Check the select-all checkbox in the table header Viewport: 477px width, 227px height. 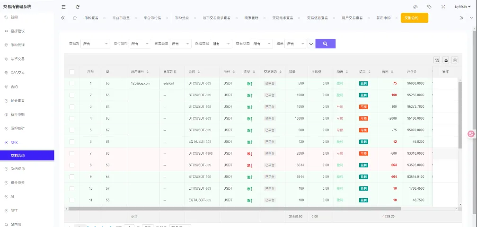(72, 72)
